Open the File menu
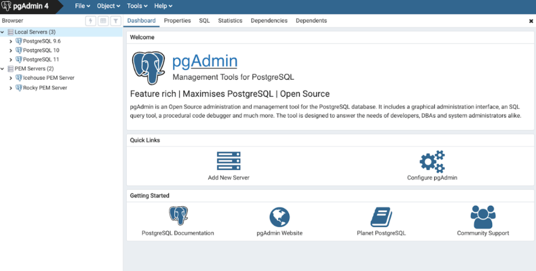Screen dimensions: 536x271 82,6
